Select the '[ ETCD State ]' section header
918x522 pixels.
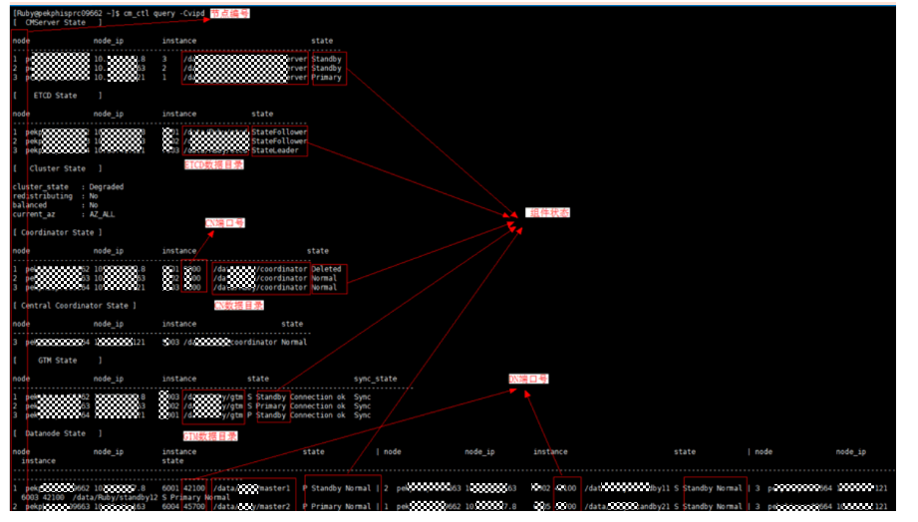tap(58, 96)
